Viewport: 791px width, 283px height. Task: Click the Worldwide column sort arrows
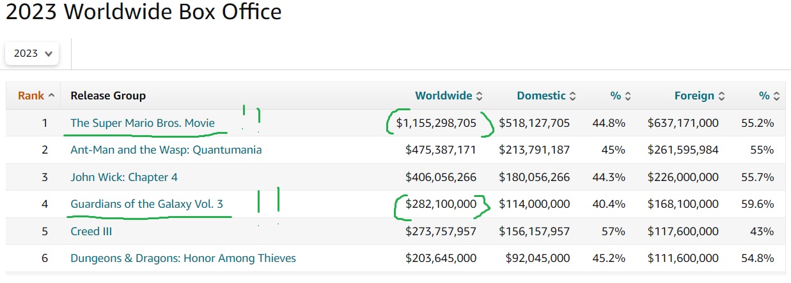480,96
